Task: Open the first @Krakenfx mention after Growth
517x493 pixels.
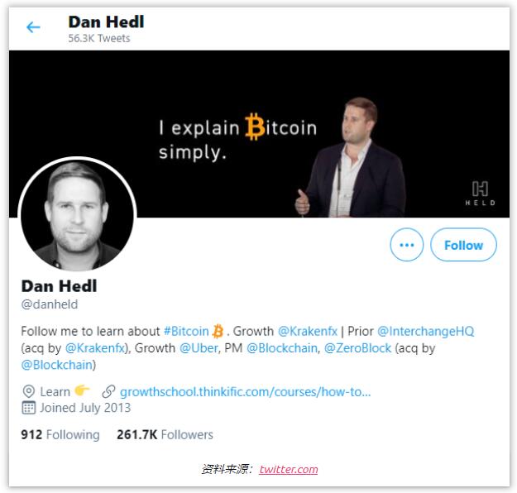Action: 308,331
